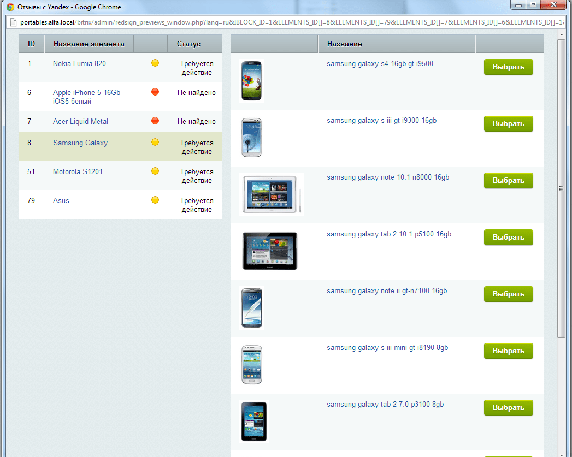The image size is (572, 457).
Task: Click the ID column header
Action: pyautogui.click(x=31, y=44)
